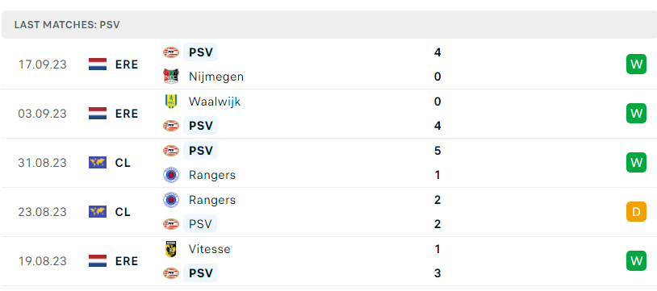Click the ERE league label on 03.09.23
657x291 pixels.
[x=127, y=114]
